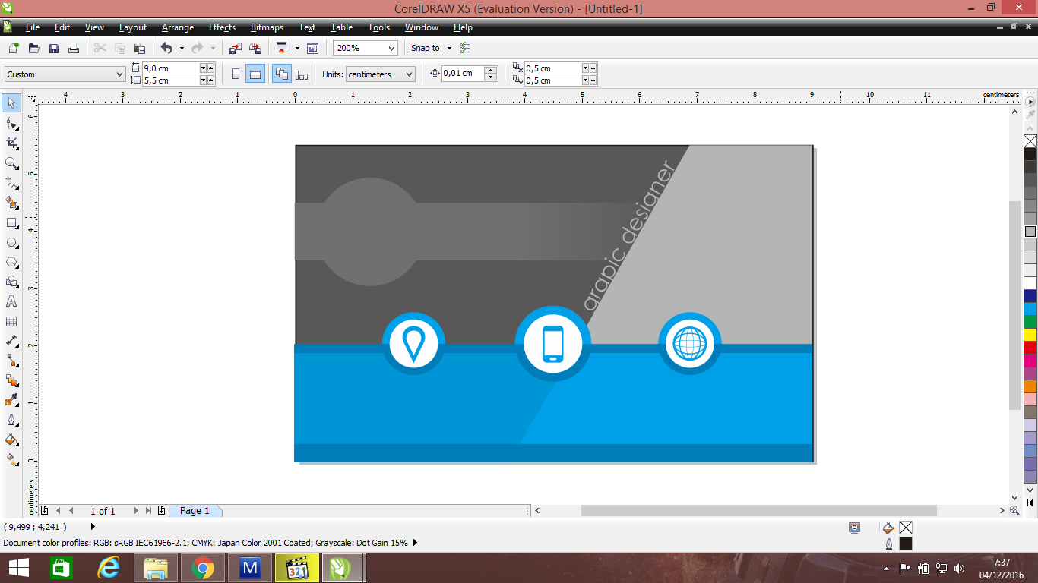
Task: Open the Arrange menu
Action: [x=178, y=27]
